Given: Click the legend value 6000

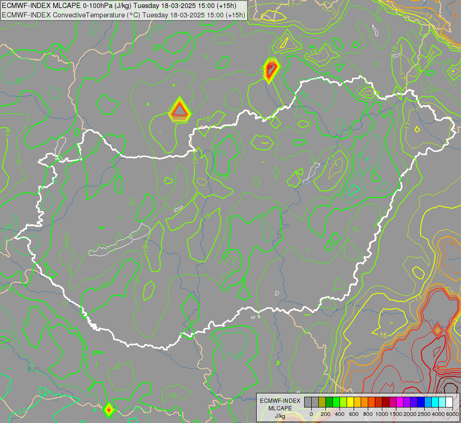Looking at the screenshot, I should tap(453, 414).
